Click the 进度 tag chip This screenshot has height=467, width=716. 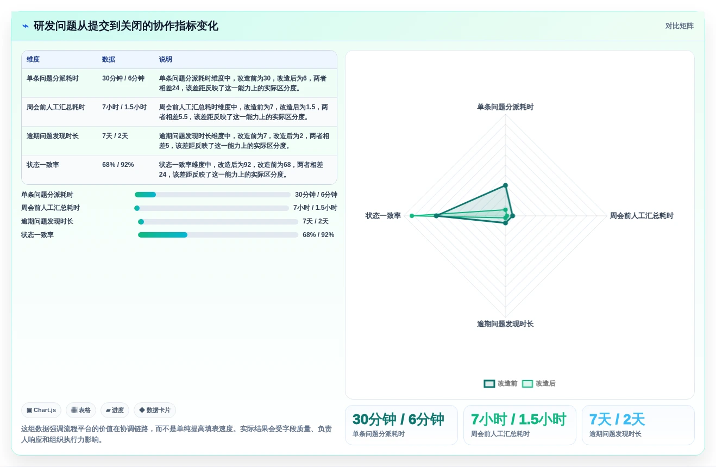click(x=115, y=410)
